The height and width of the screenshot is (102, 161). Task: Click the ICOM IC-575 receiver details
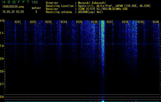[103, 9]
